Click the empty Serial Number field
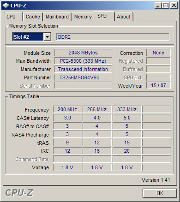This screenshot has height=202, width=180. coord(83,85)
